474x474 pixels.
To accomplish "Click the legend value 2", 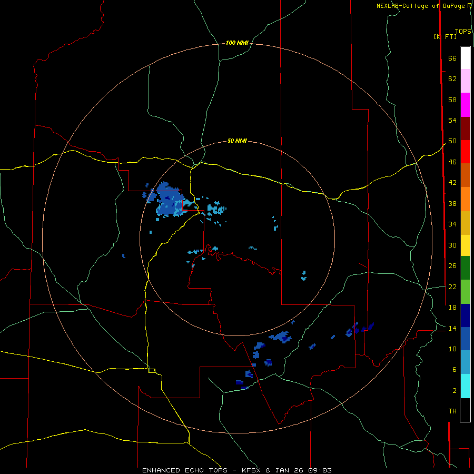I will 455,390.
